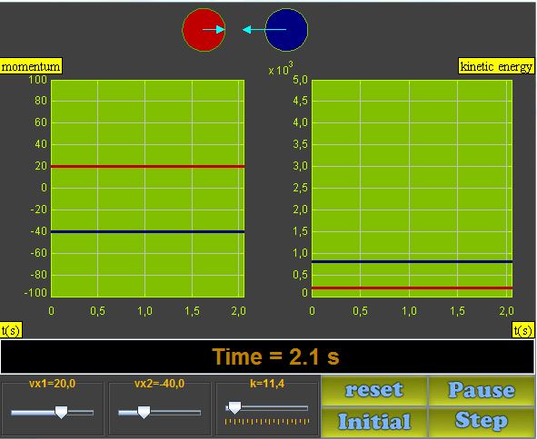The width and height of the screenshot is (537, 439).
Task: Click the 5,0 tick on energy axis
Action: (x=300, y=80)
